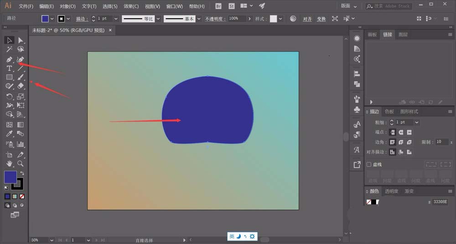Viewport: 456px width, 244px height.
Task: Open the fill color dropdown arrow
Action: point(52,19)
